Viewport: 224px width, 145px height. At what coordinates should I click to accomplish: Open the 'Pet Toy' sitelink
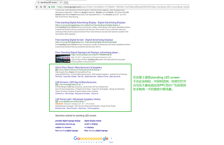pyautogui.click(x=81, y=77)
